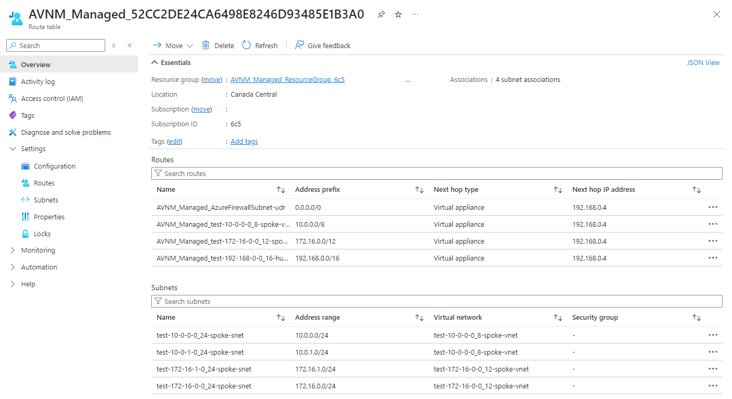
Task: Toggle sidebar expand/collapse all arrows
Action: point(114,45)
